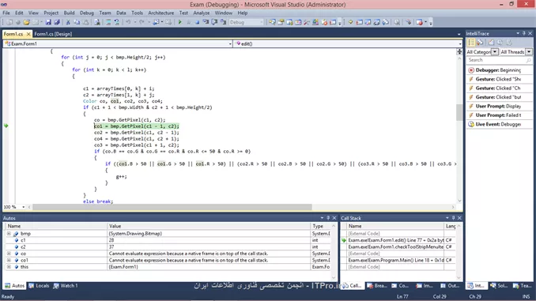The height and width of the screenshot is (301, 536).
Task: Click the Stop Debugging square icon
Action: [x=197, y=22]
